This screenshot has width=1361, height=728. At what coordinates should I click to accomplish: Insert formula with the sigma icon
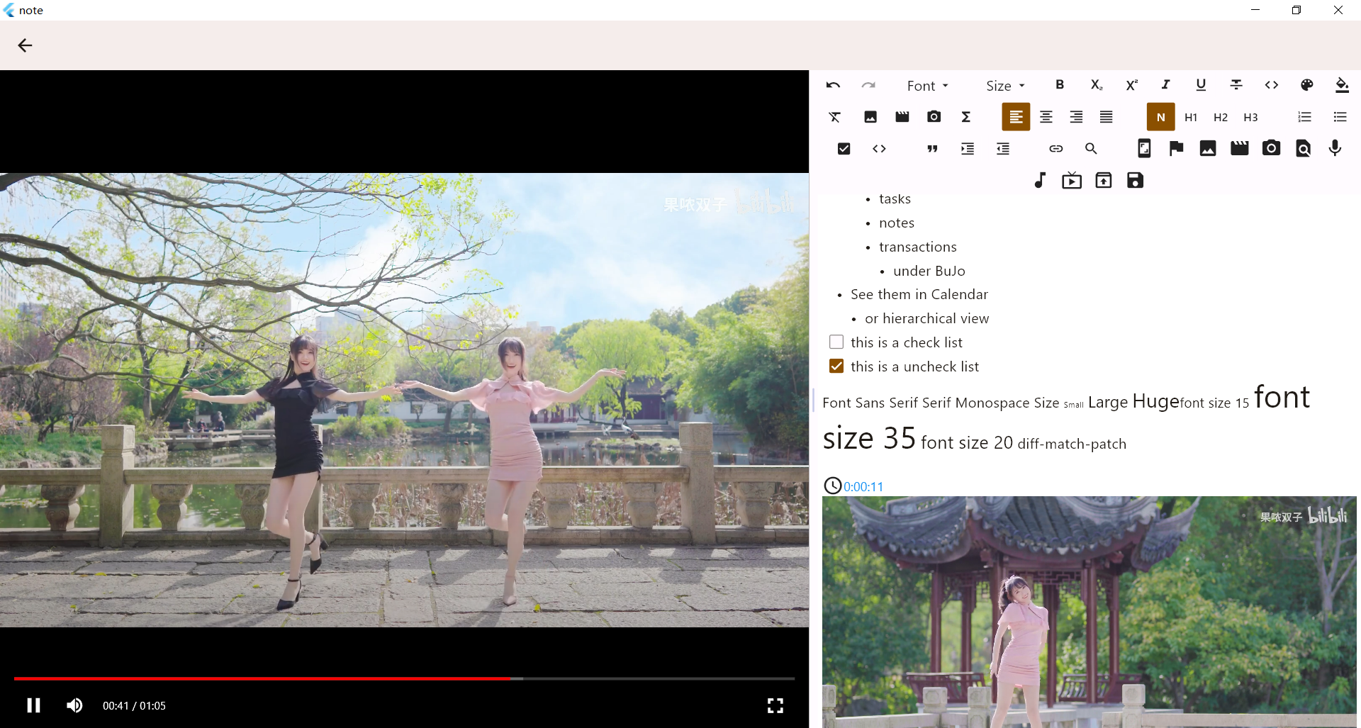[966, 117]
